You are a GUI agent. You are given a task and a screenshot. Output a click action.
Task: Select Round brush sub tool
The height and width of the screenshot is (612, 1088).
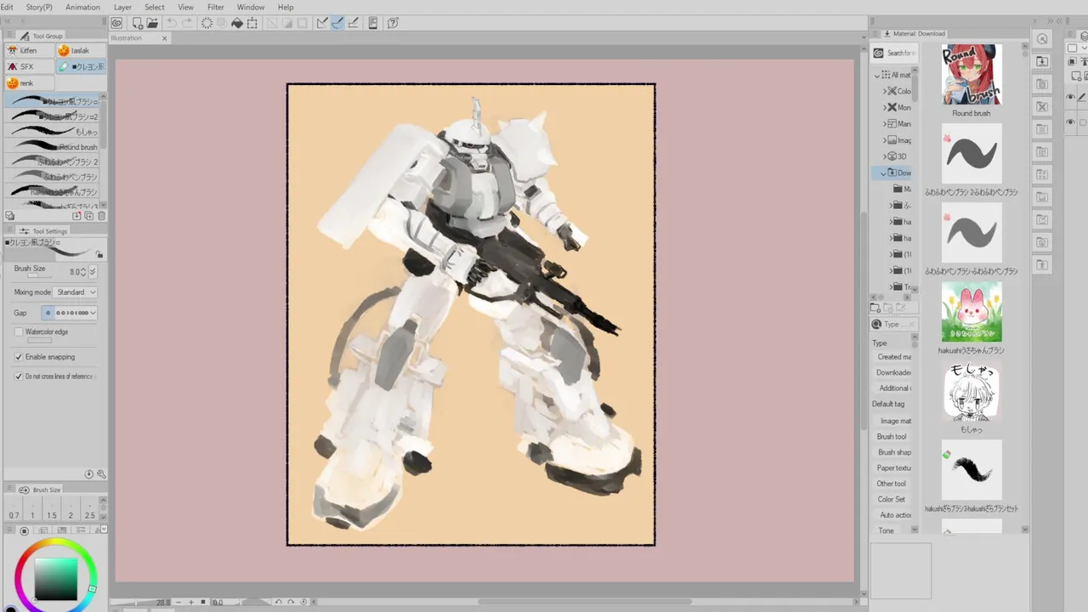52,147
